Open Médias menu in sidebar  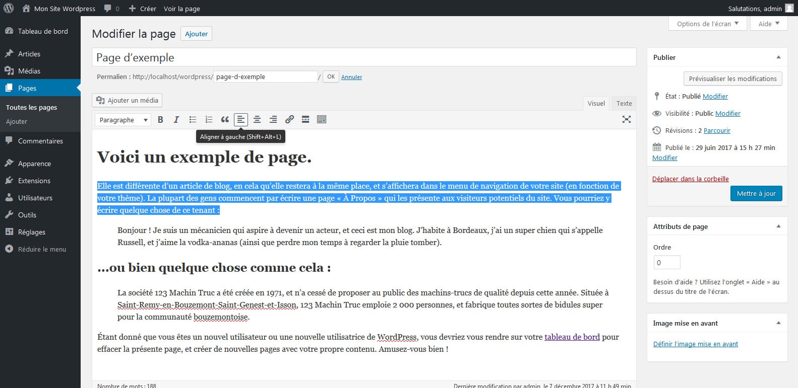(40, 71)
